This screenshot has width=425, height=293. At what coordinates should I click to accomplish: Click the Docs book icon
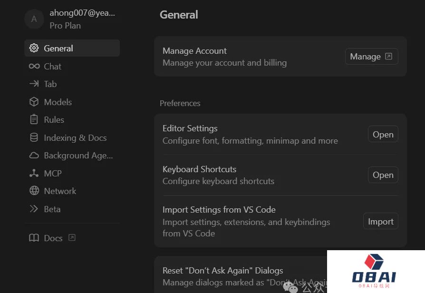point(34,238)
